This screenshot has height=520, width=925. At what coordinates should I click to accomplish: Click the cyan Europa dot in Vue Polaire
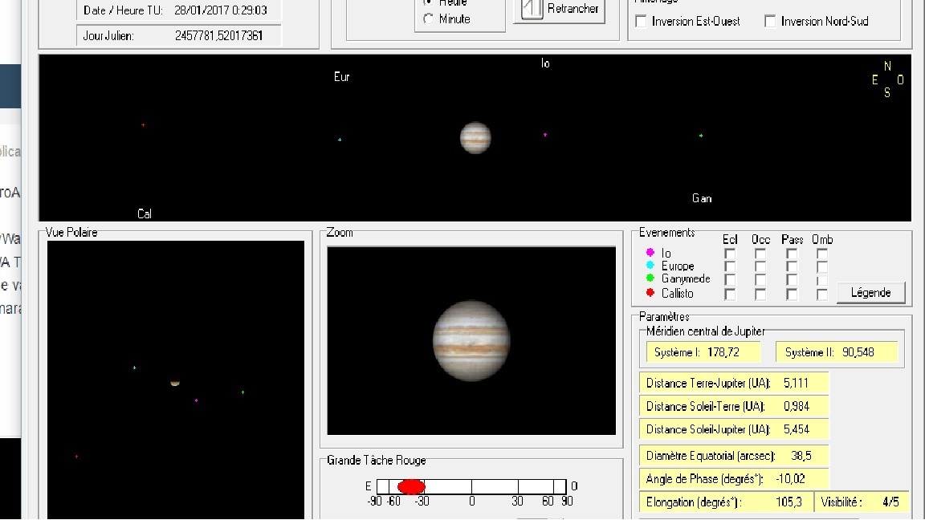pos(135,368)
